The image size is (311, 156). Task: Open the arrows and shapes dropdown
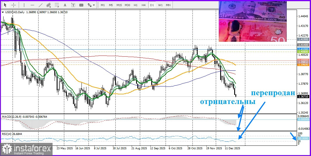(91, 5)
